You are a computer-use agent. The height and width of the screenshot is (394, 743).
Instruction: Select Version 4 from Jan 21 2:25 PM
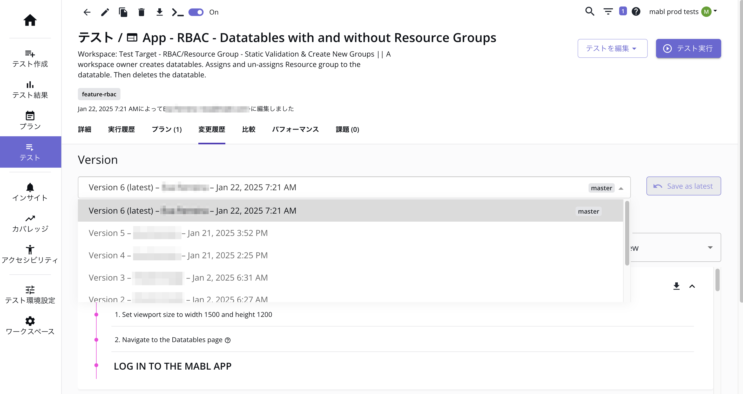tap(350, 255)
